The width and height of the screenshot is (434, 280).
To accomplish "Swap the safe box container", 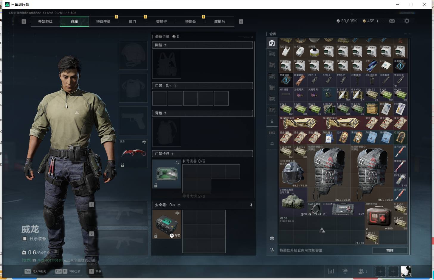I will [x=177, y=213].
